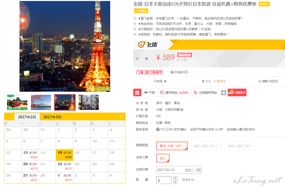Click the 6个工作小时内确认 service promise

click(174, 129)
